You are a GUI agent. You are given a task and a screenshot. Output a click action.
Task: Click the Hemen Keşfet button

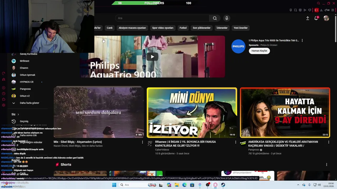coord(259,51)
